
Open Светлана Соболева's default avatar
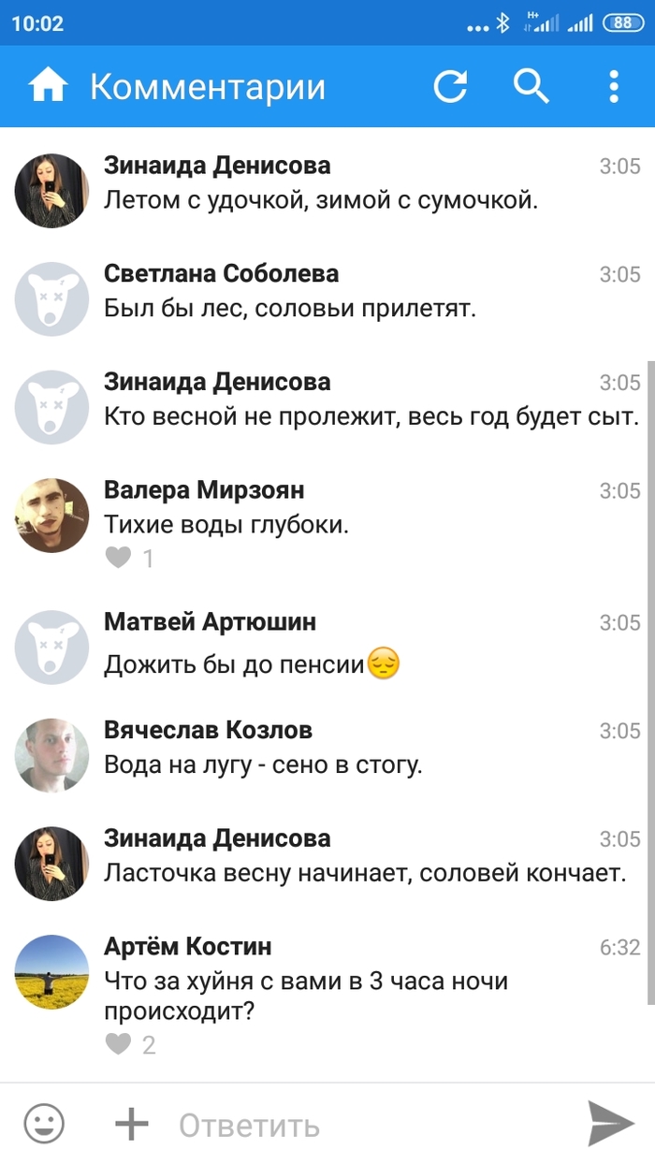click(x=52, y=299)
